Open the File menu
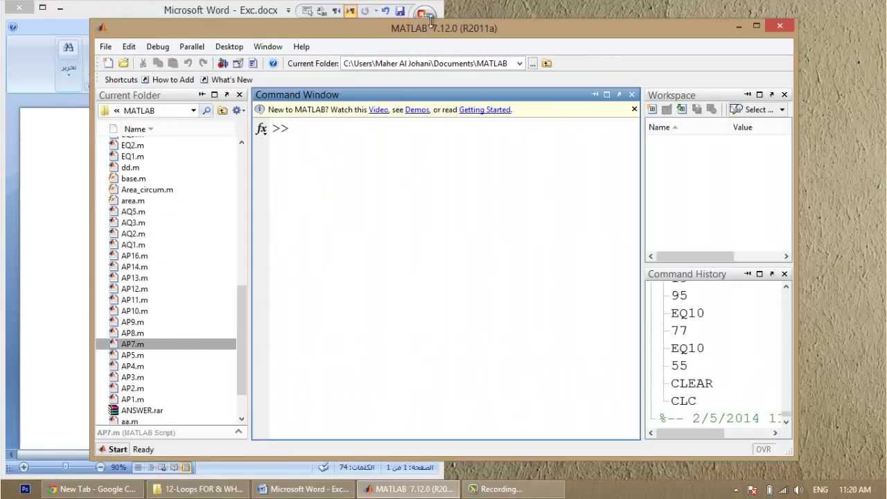887x499 pixels. 105,46
